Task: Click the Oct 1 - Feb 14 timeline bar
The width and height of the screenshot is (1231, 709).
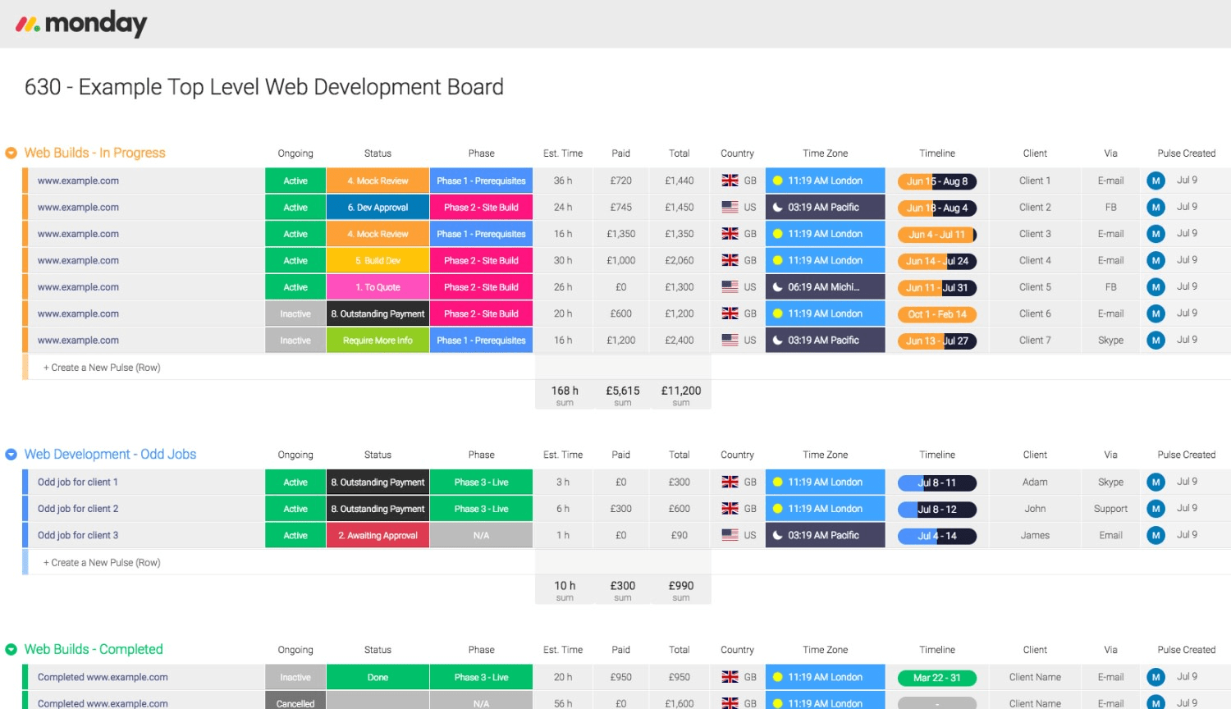Action: (936, 314)
